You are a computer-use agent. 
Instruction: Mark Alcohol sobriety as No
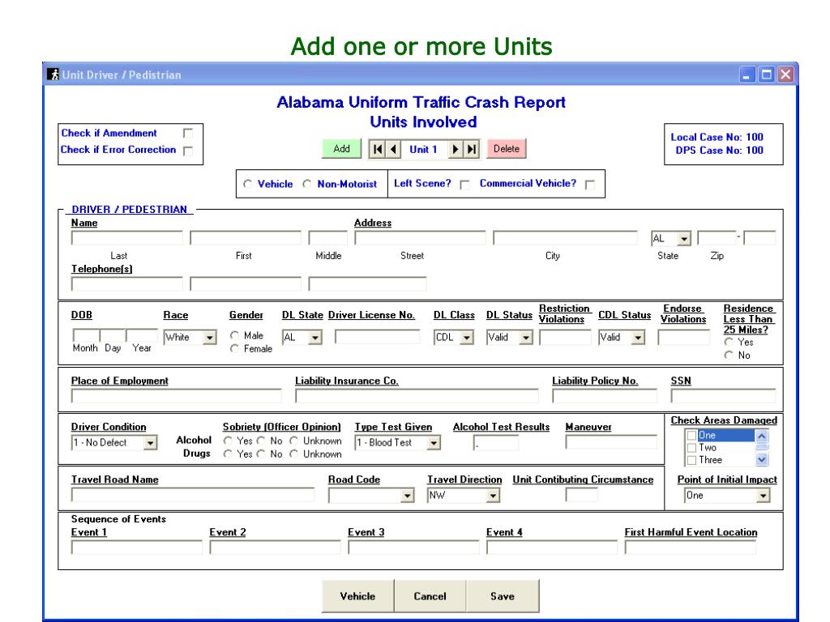(261, 441)
